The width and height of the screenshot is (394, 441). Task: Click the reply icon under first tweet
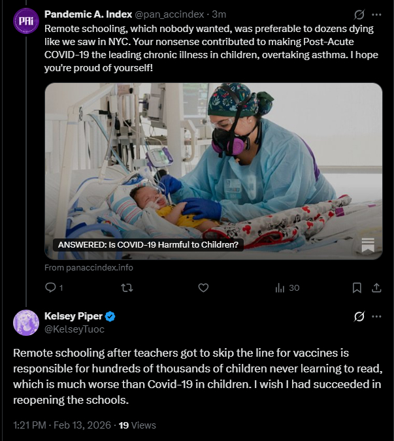(51, 287)
